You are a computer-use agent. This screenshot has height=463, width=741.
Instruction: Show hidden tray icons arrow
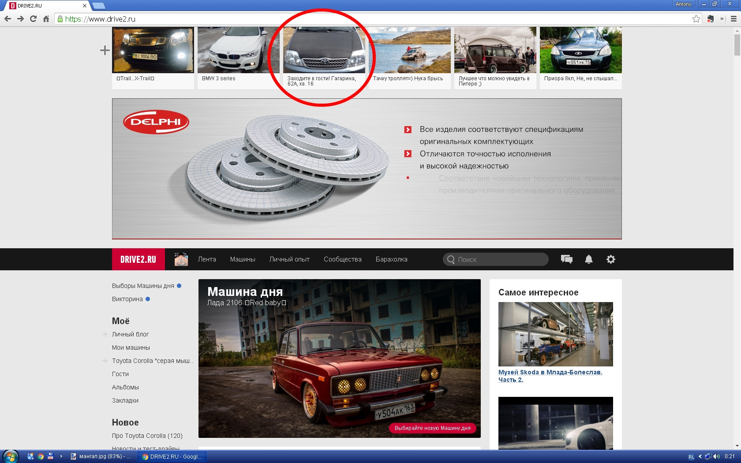700,456
